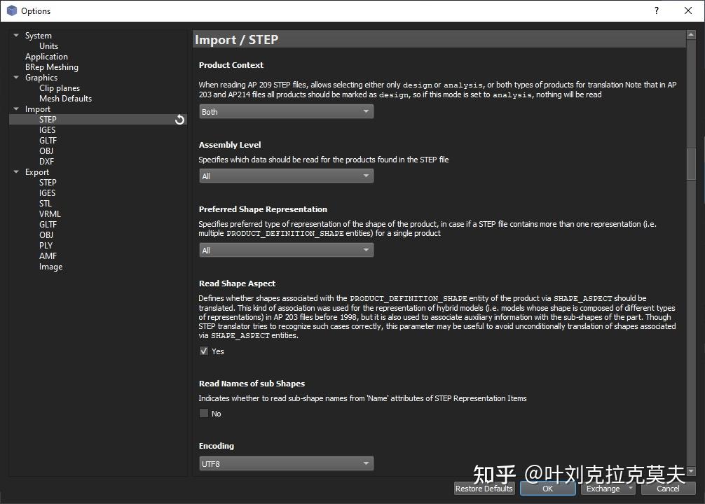Image resolution: width=705 pixels, height=504 pixels.
Task: Open the Exchange button dropdown arrow
Action: [x=630, y=488]
